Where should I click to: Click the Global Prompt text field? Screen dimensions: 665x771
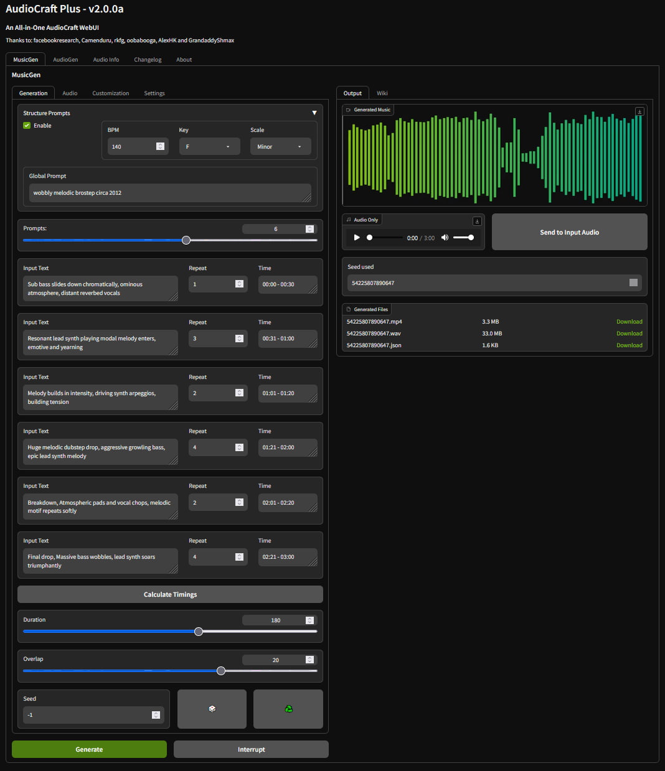click(170, 193)
